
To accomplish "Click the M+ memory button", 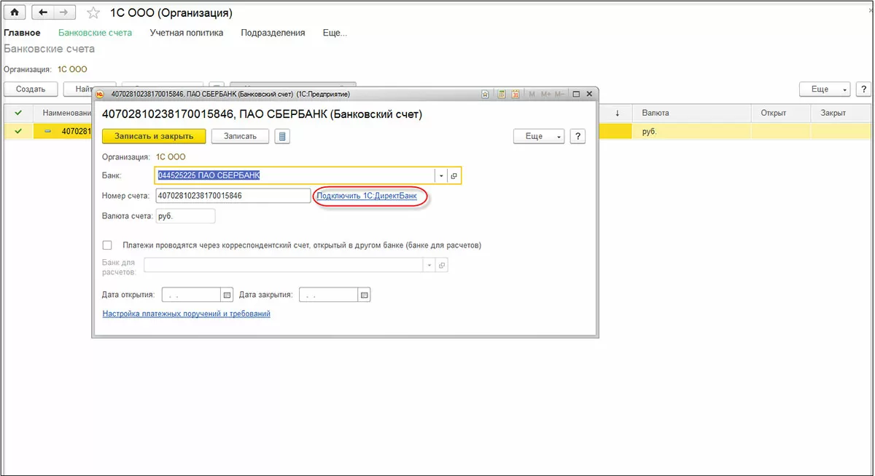I will point(546,94).
